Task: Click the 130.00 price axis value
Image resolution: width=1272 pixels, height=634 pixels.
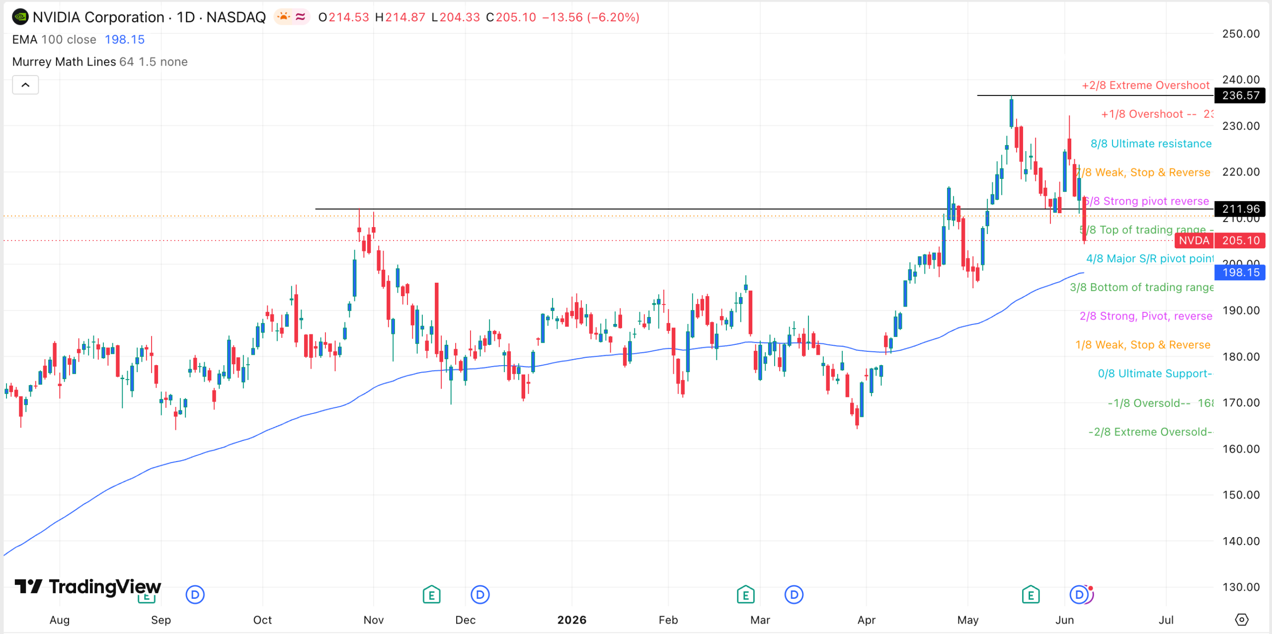Action: (1241, 587)
